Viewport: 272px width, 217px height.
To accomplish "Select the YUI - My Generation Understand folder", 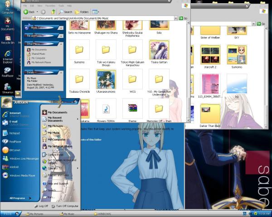I will (159, 82).
